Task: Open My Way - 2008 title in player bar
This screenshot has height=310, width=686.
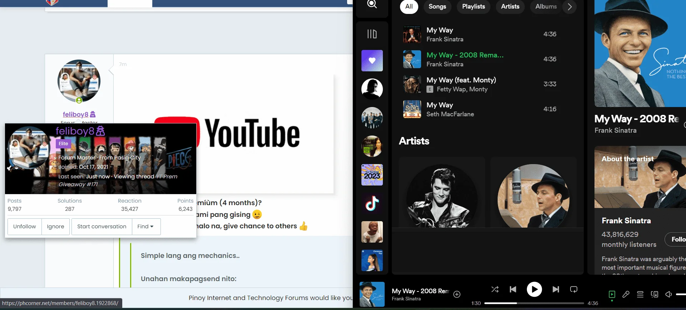Action: (420, 291)
